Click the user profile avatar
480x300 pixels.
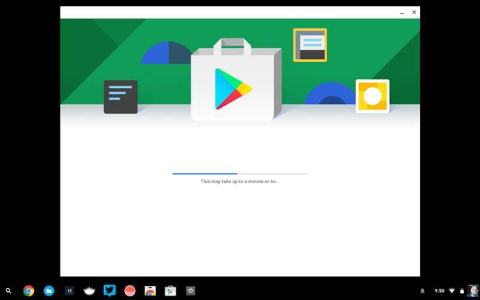[x=473, y=290]
